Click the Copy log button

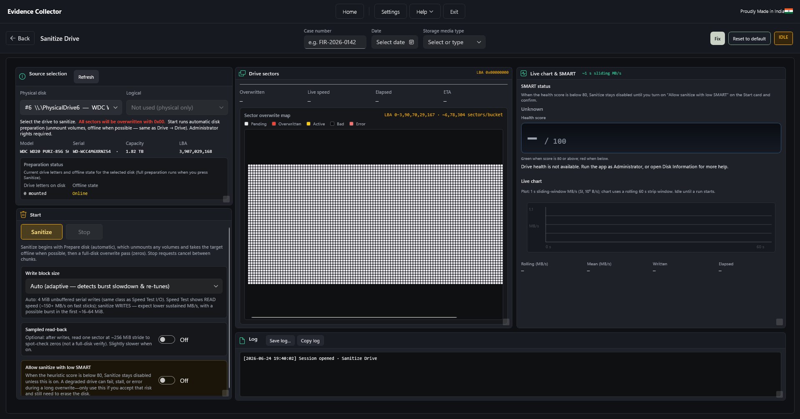(310, 341)
